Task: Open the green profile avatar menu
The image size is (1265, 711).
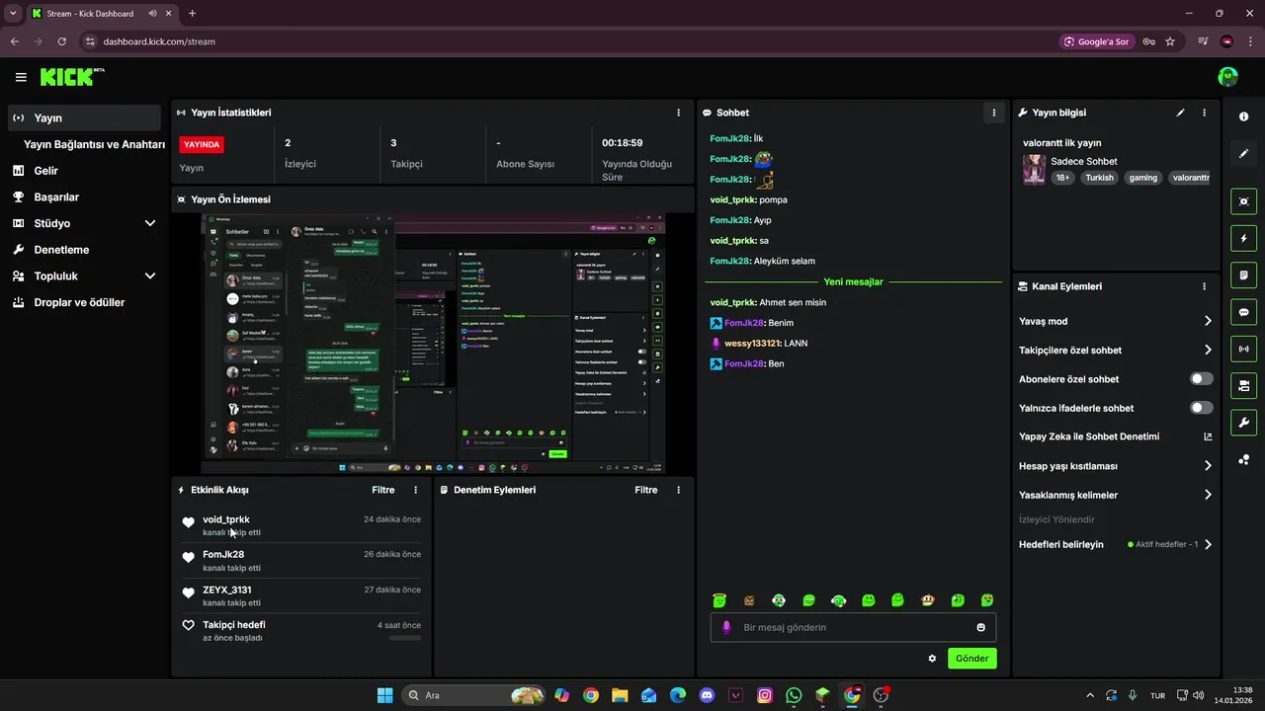Action: tap(1228, 77)
